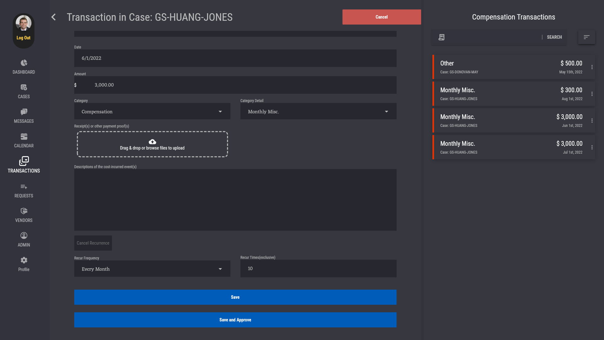Expand the Category Detail dropdown
The image size is (604, 340).
coord(318,111)
